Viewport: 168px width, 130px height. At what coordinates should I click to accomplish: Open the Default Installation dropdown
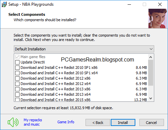point(84,49)
